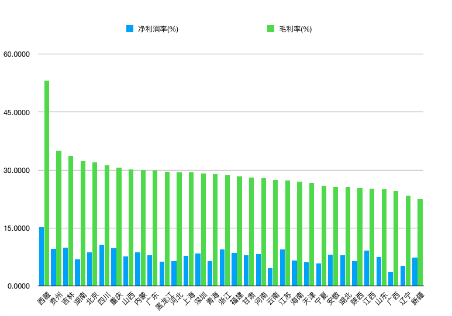The image size is (452, 316).
Task: Click the blue bar for 广西
Action: tap(391, 279)
